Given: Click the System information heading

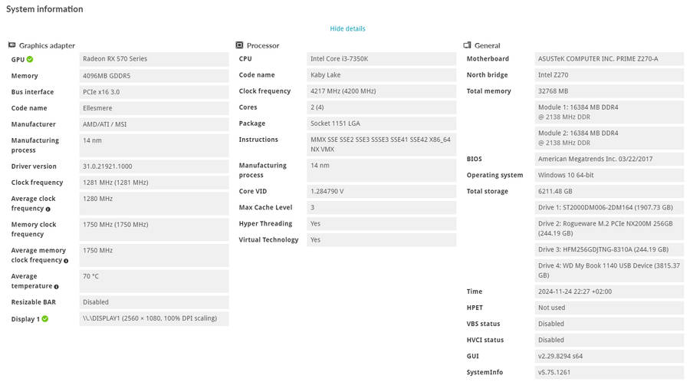Looking at the screenshot, I should [x=44, y=9].
